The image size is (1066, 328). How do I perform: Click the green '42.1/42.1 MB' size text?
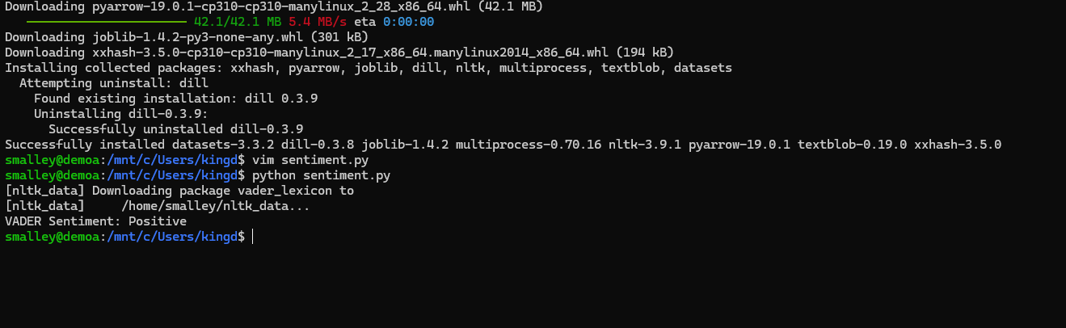pyautogui.click(x=238, y=22)
